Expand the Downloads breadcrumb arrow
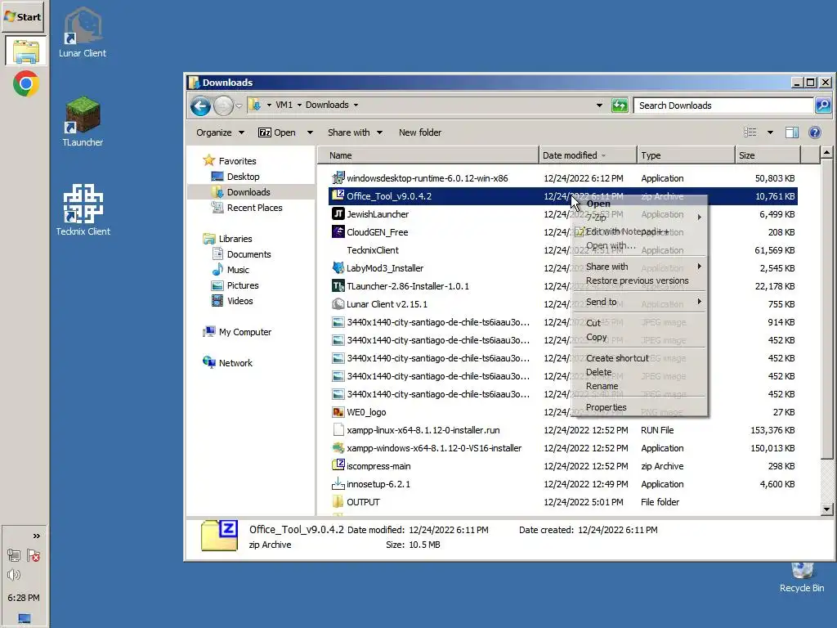The image size is (837, 628). [356, 105]
